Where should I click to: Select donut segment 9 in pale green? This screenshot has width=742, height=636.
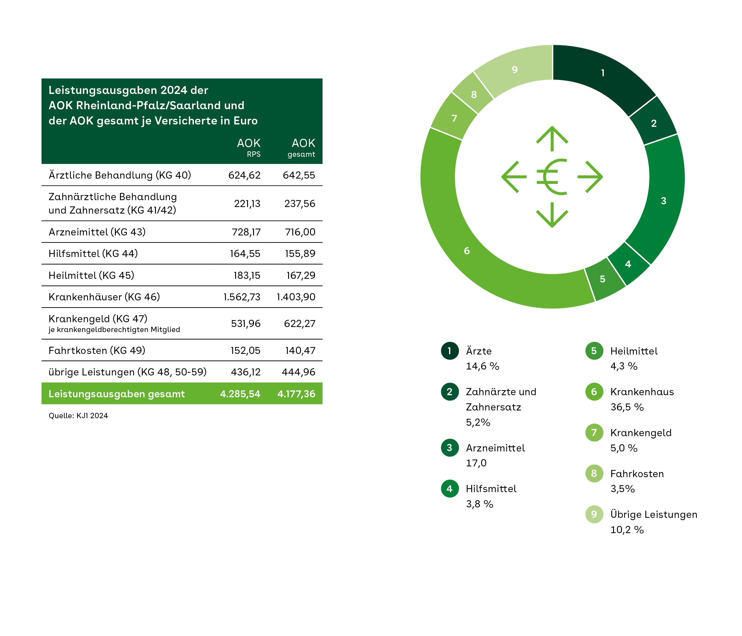pyautogui.click(x=515, y=70)
